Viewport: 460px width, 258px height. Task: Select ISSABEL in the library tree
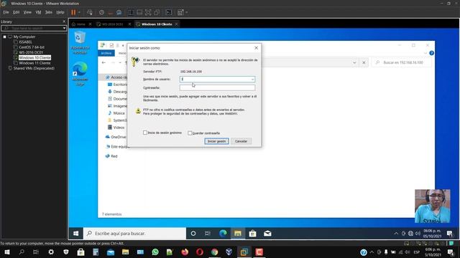tap(26, 42)
